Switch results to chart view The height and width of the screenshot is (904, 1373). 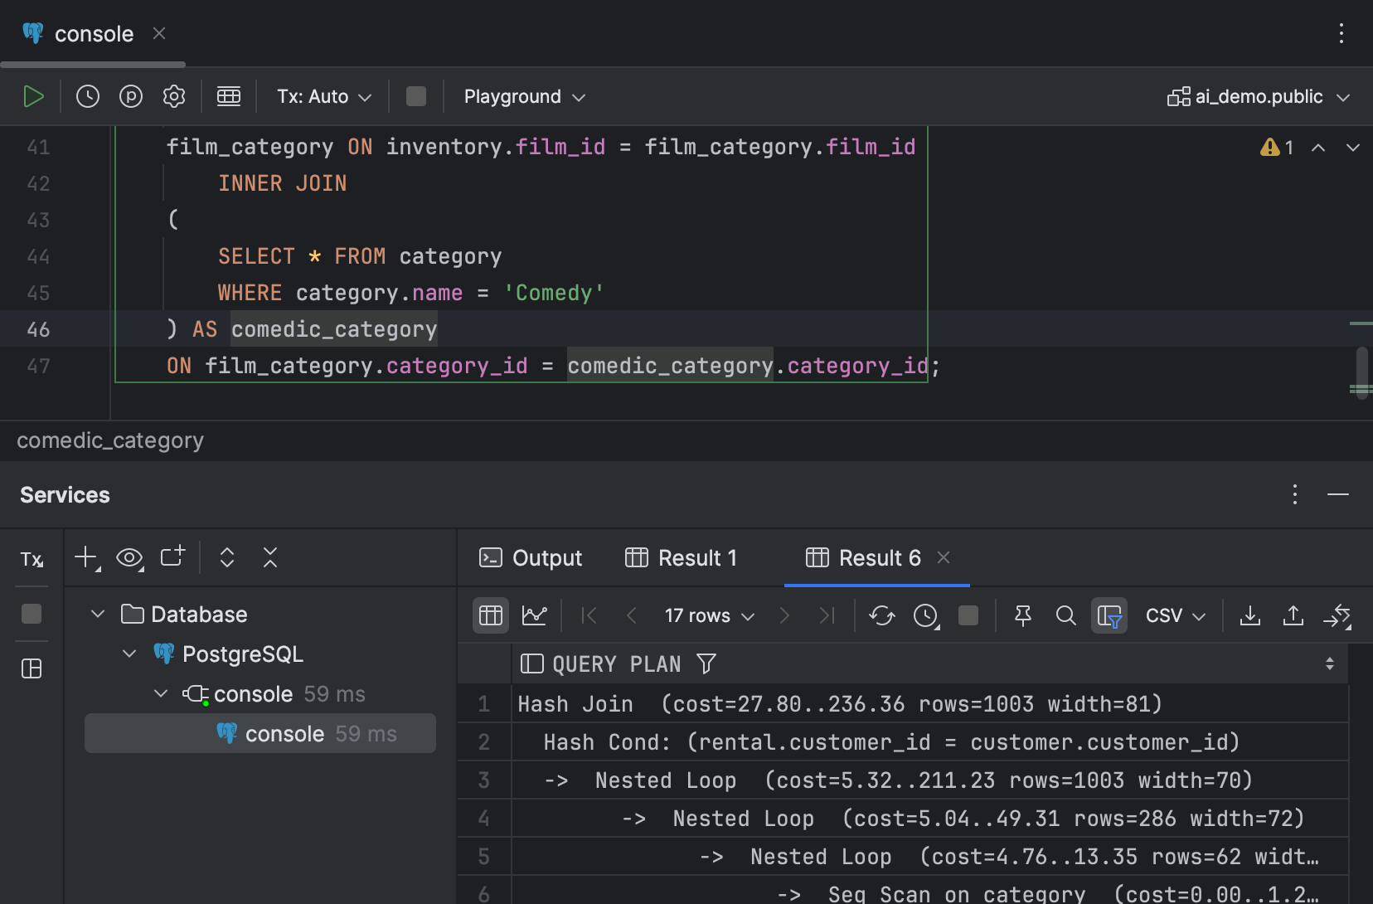[535, 615]
